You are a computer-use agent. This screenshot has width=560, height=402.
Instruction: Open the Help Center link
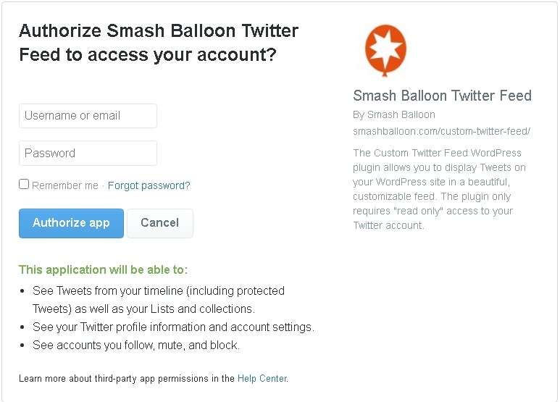click(262, 378)
